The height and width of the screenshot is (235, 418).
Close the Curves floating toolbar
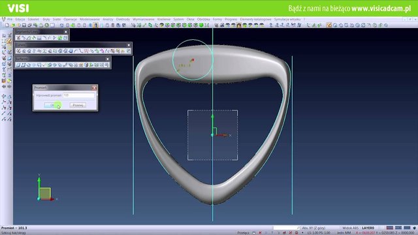tap(129, 45)
